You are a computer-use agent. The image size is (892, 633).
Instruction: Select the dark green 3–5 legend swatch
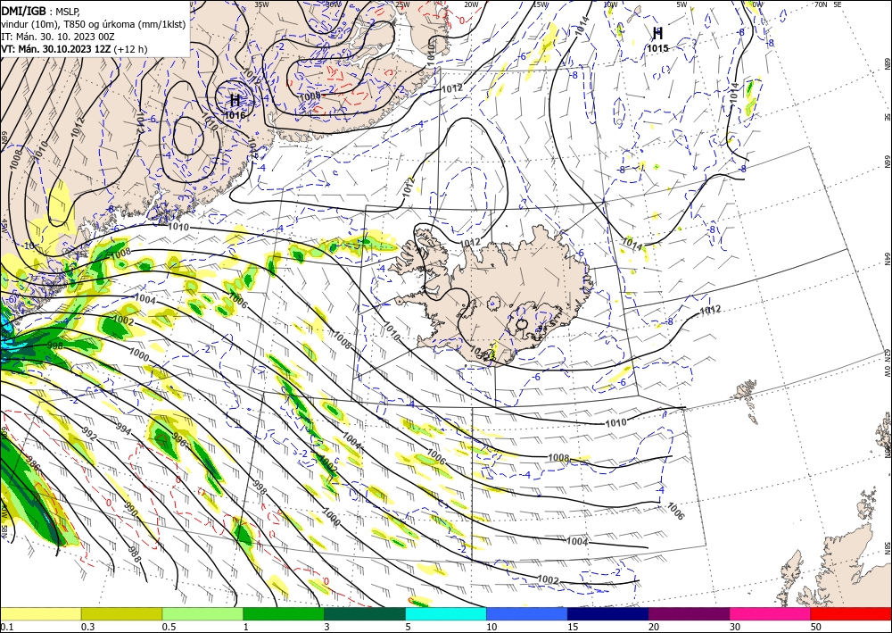click(365, 613)
